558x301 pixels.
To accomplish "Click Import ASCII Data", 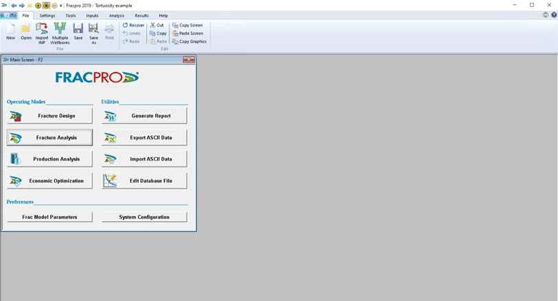I will coord(144,159).
